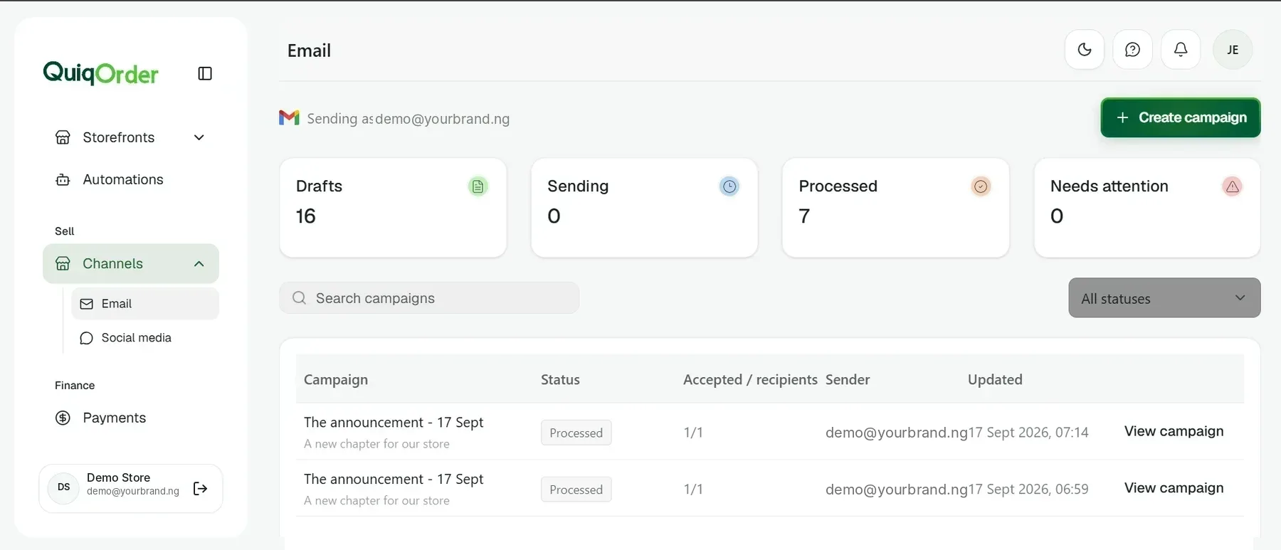Click 'Sending as demo@yourbrand.ng' text
The height and width of the screenshot is (550, 1281).
(408, 119)
